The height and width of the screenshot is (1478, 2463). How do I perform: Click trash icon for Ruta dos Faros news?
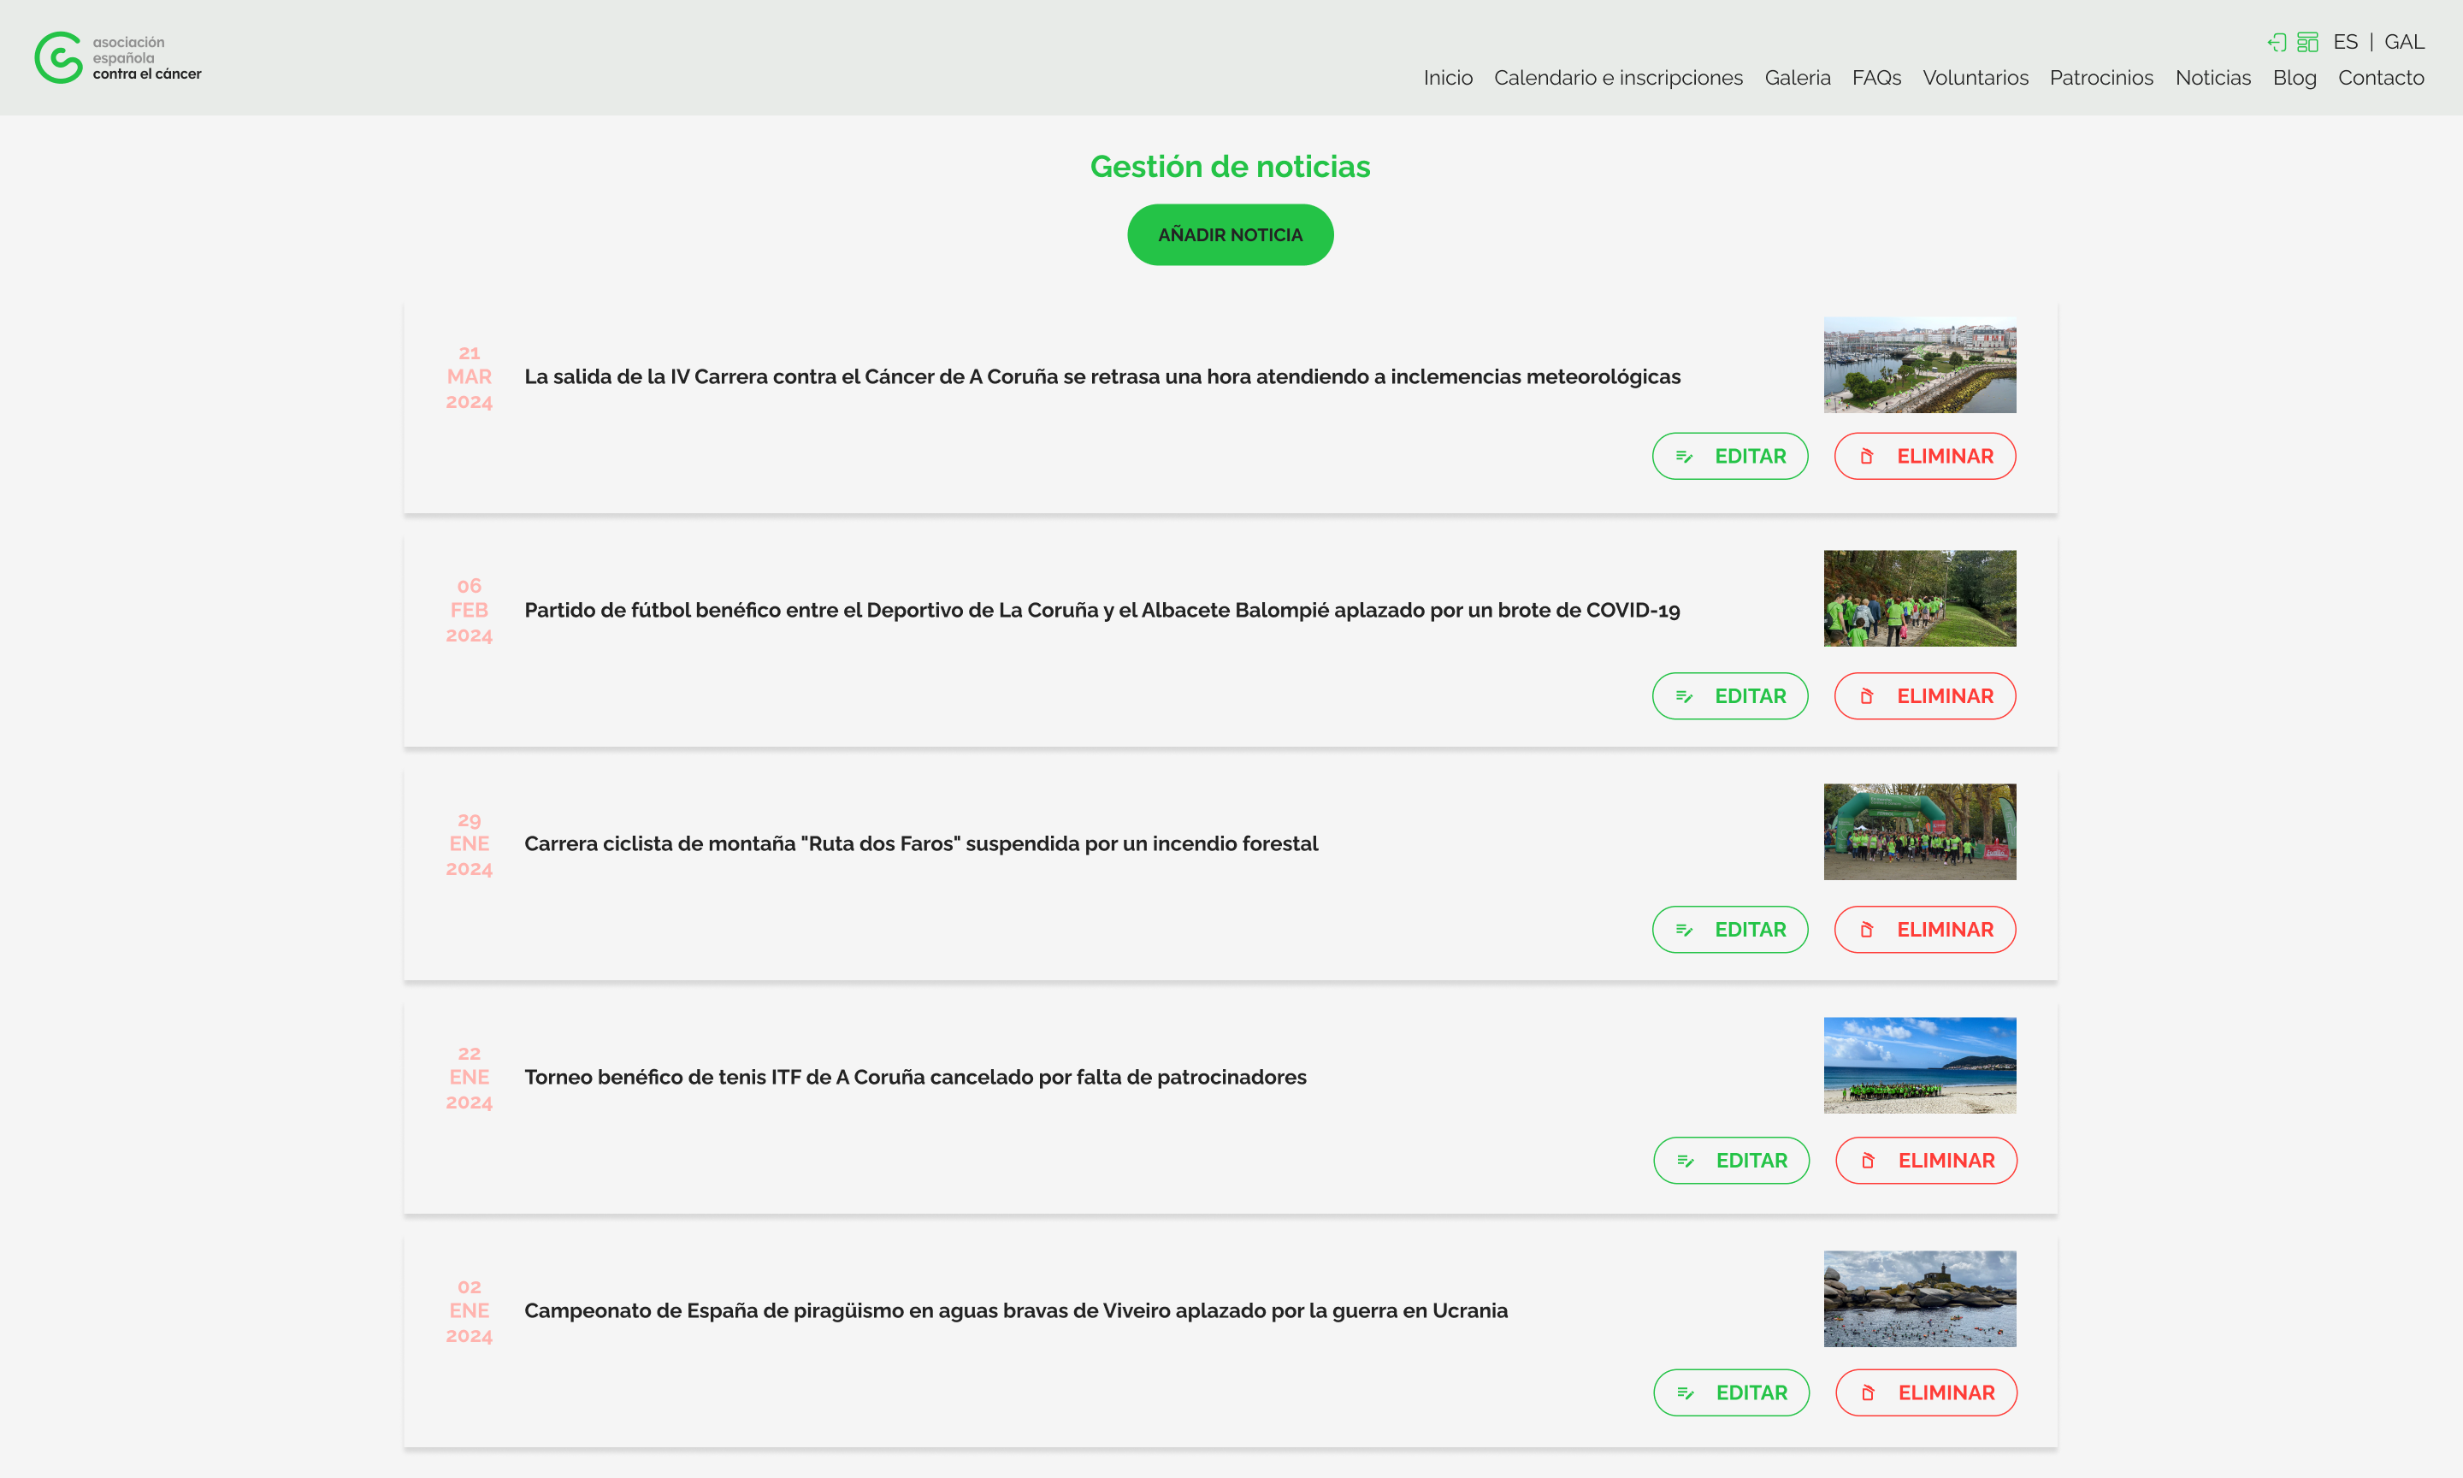[1867, 929]
